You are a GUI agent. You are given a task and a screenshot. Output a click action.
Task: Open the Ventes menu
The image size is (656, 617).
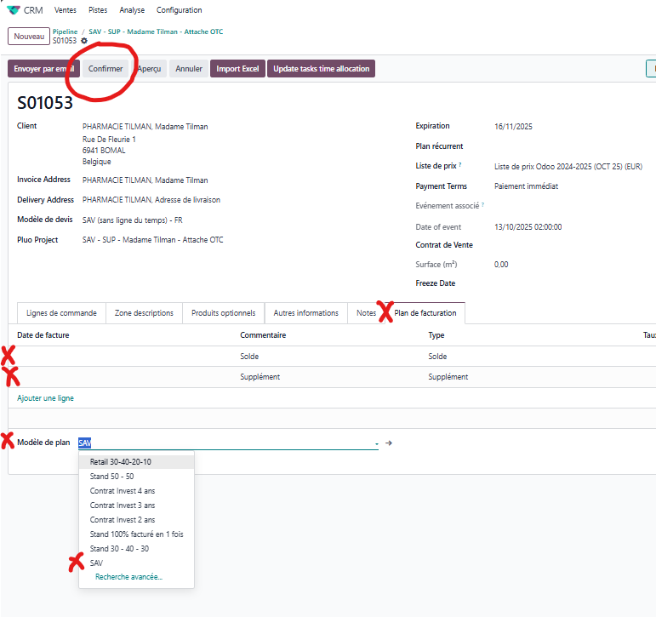coord(65,10)
